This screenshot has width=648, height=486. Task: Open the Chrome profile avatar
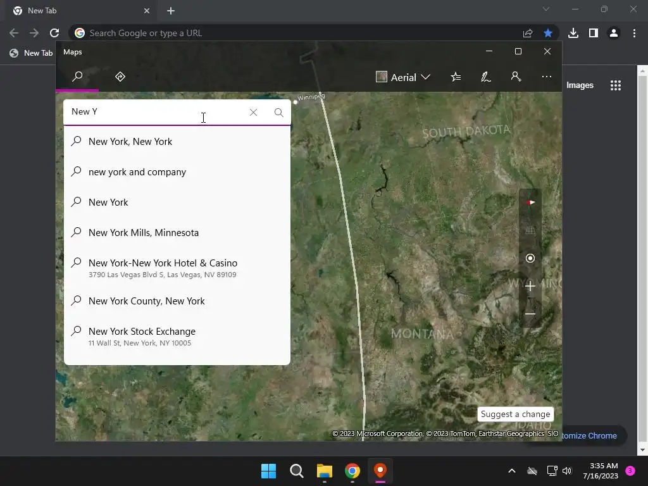(x=614, y=33)
